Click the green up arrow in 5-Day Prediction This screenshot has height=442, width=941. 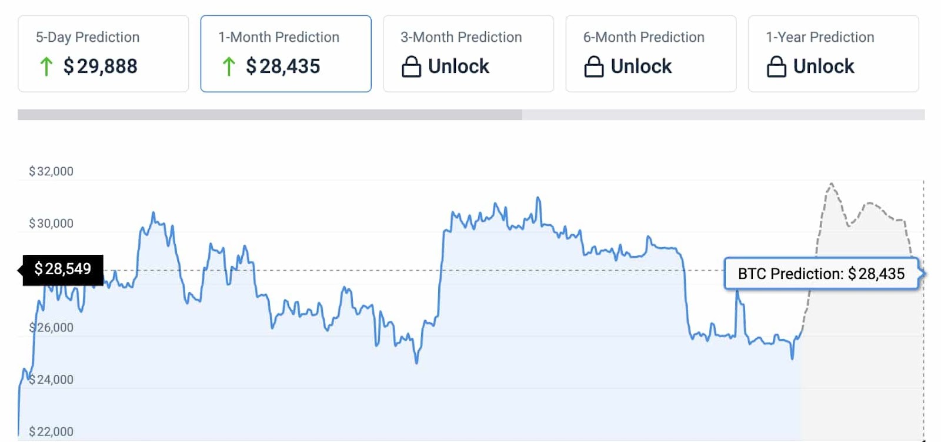46,67
